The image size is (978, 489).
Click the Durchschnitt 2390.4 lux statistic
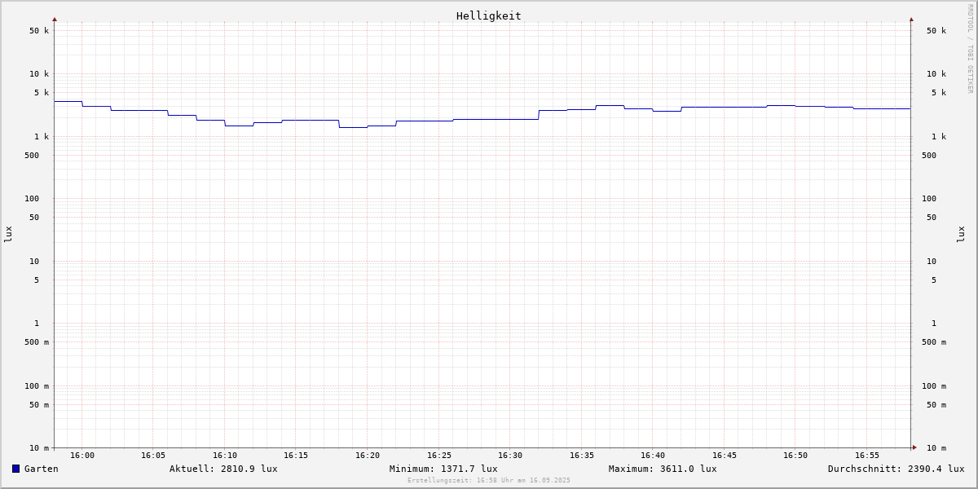896,469
